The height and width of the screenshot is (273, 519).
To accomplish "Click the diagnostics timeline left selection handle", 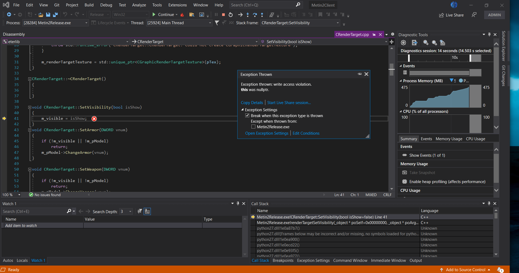I will pos(409,58).
